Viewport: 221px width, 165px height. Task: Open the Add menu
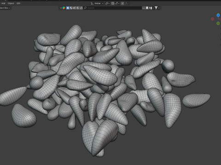tap(3, 3)
